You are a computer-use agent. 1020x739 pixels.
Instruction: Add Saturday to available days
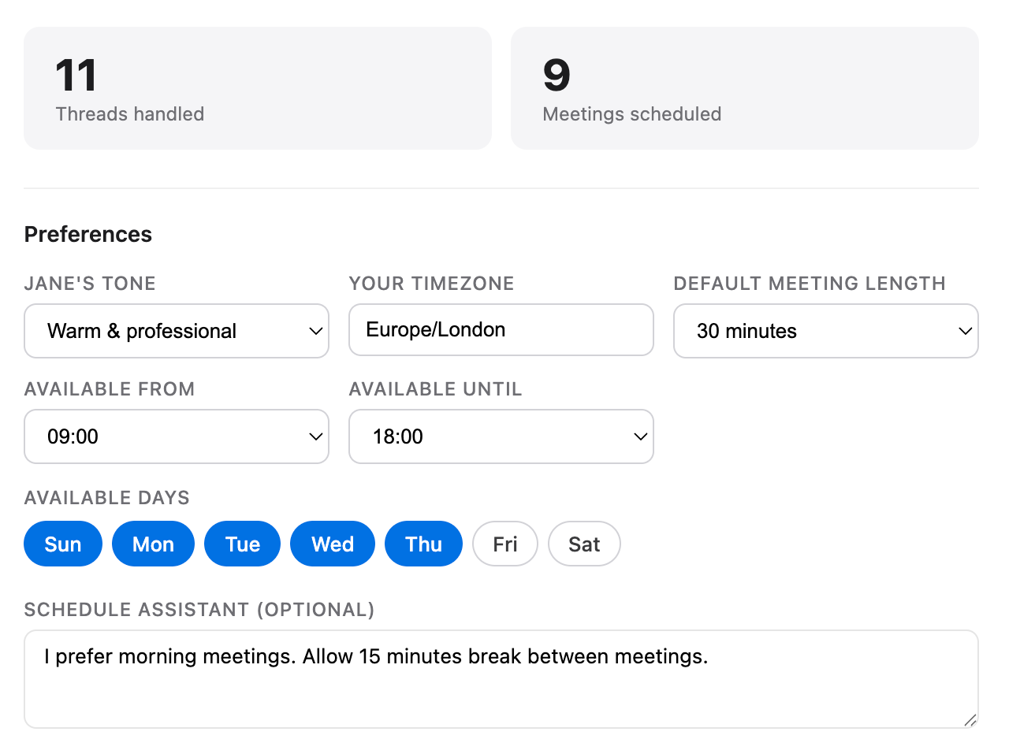point(584,544)
